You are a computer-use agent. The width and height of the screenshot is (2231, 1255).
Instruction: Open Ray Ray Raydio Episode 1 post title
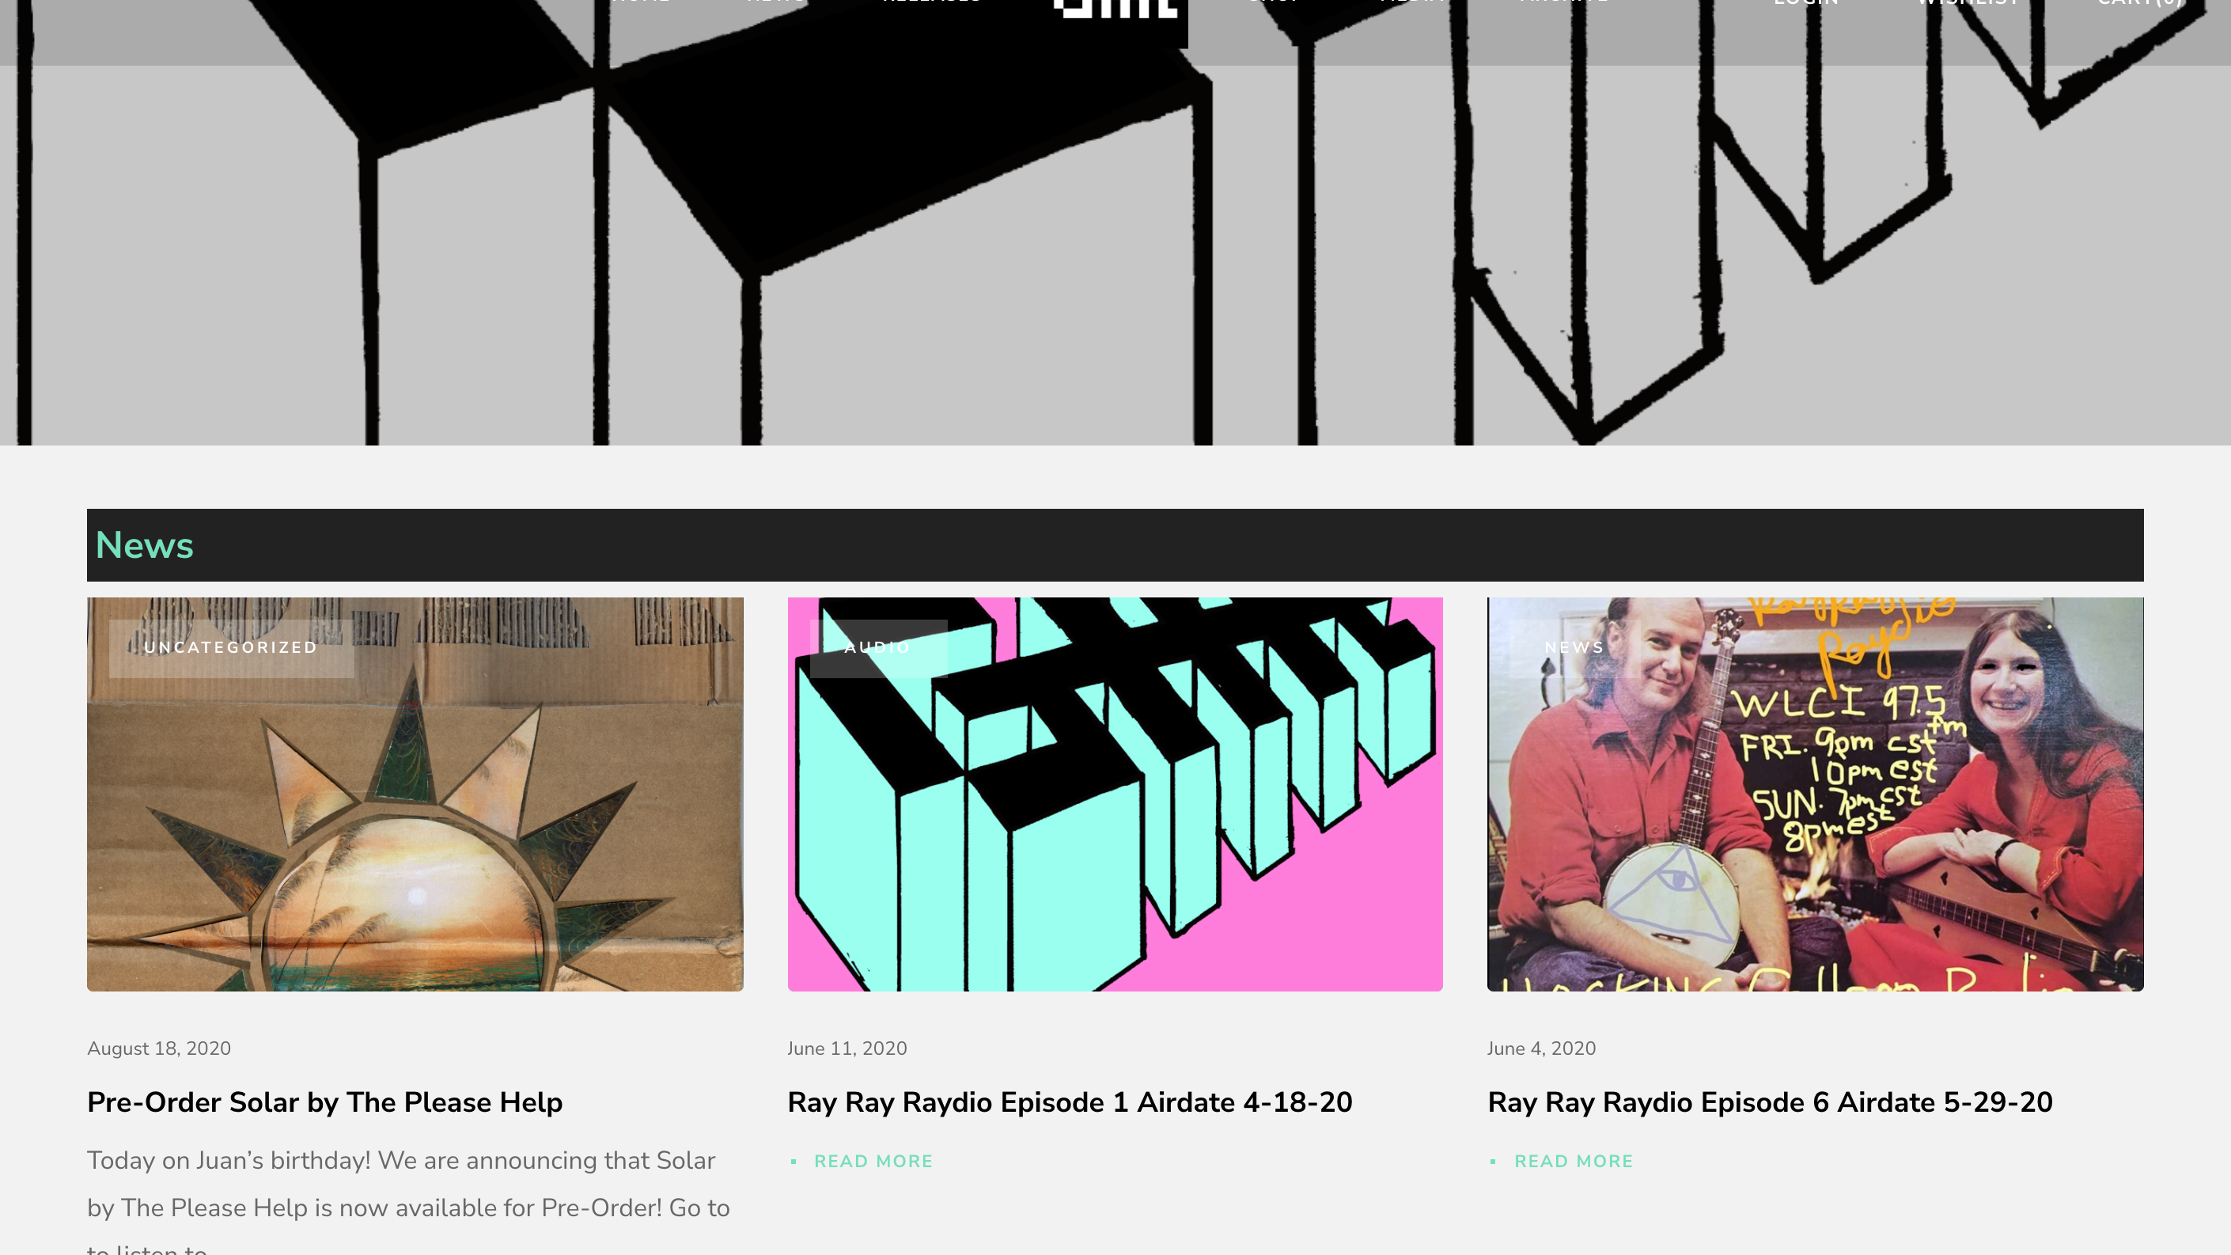click(x=1070, y=1102)
